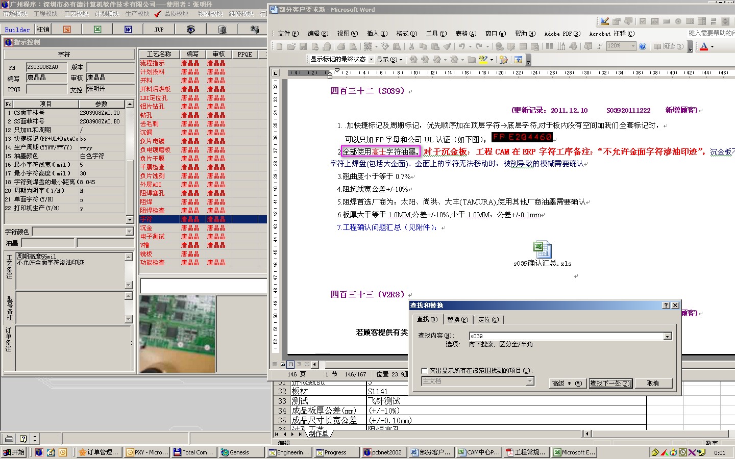Toggle the Document Map icon in Word
The width and height of the screenshot is (735, 459).
(588, 46)
